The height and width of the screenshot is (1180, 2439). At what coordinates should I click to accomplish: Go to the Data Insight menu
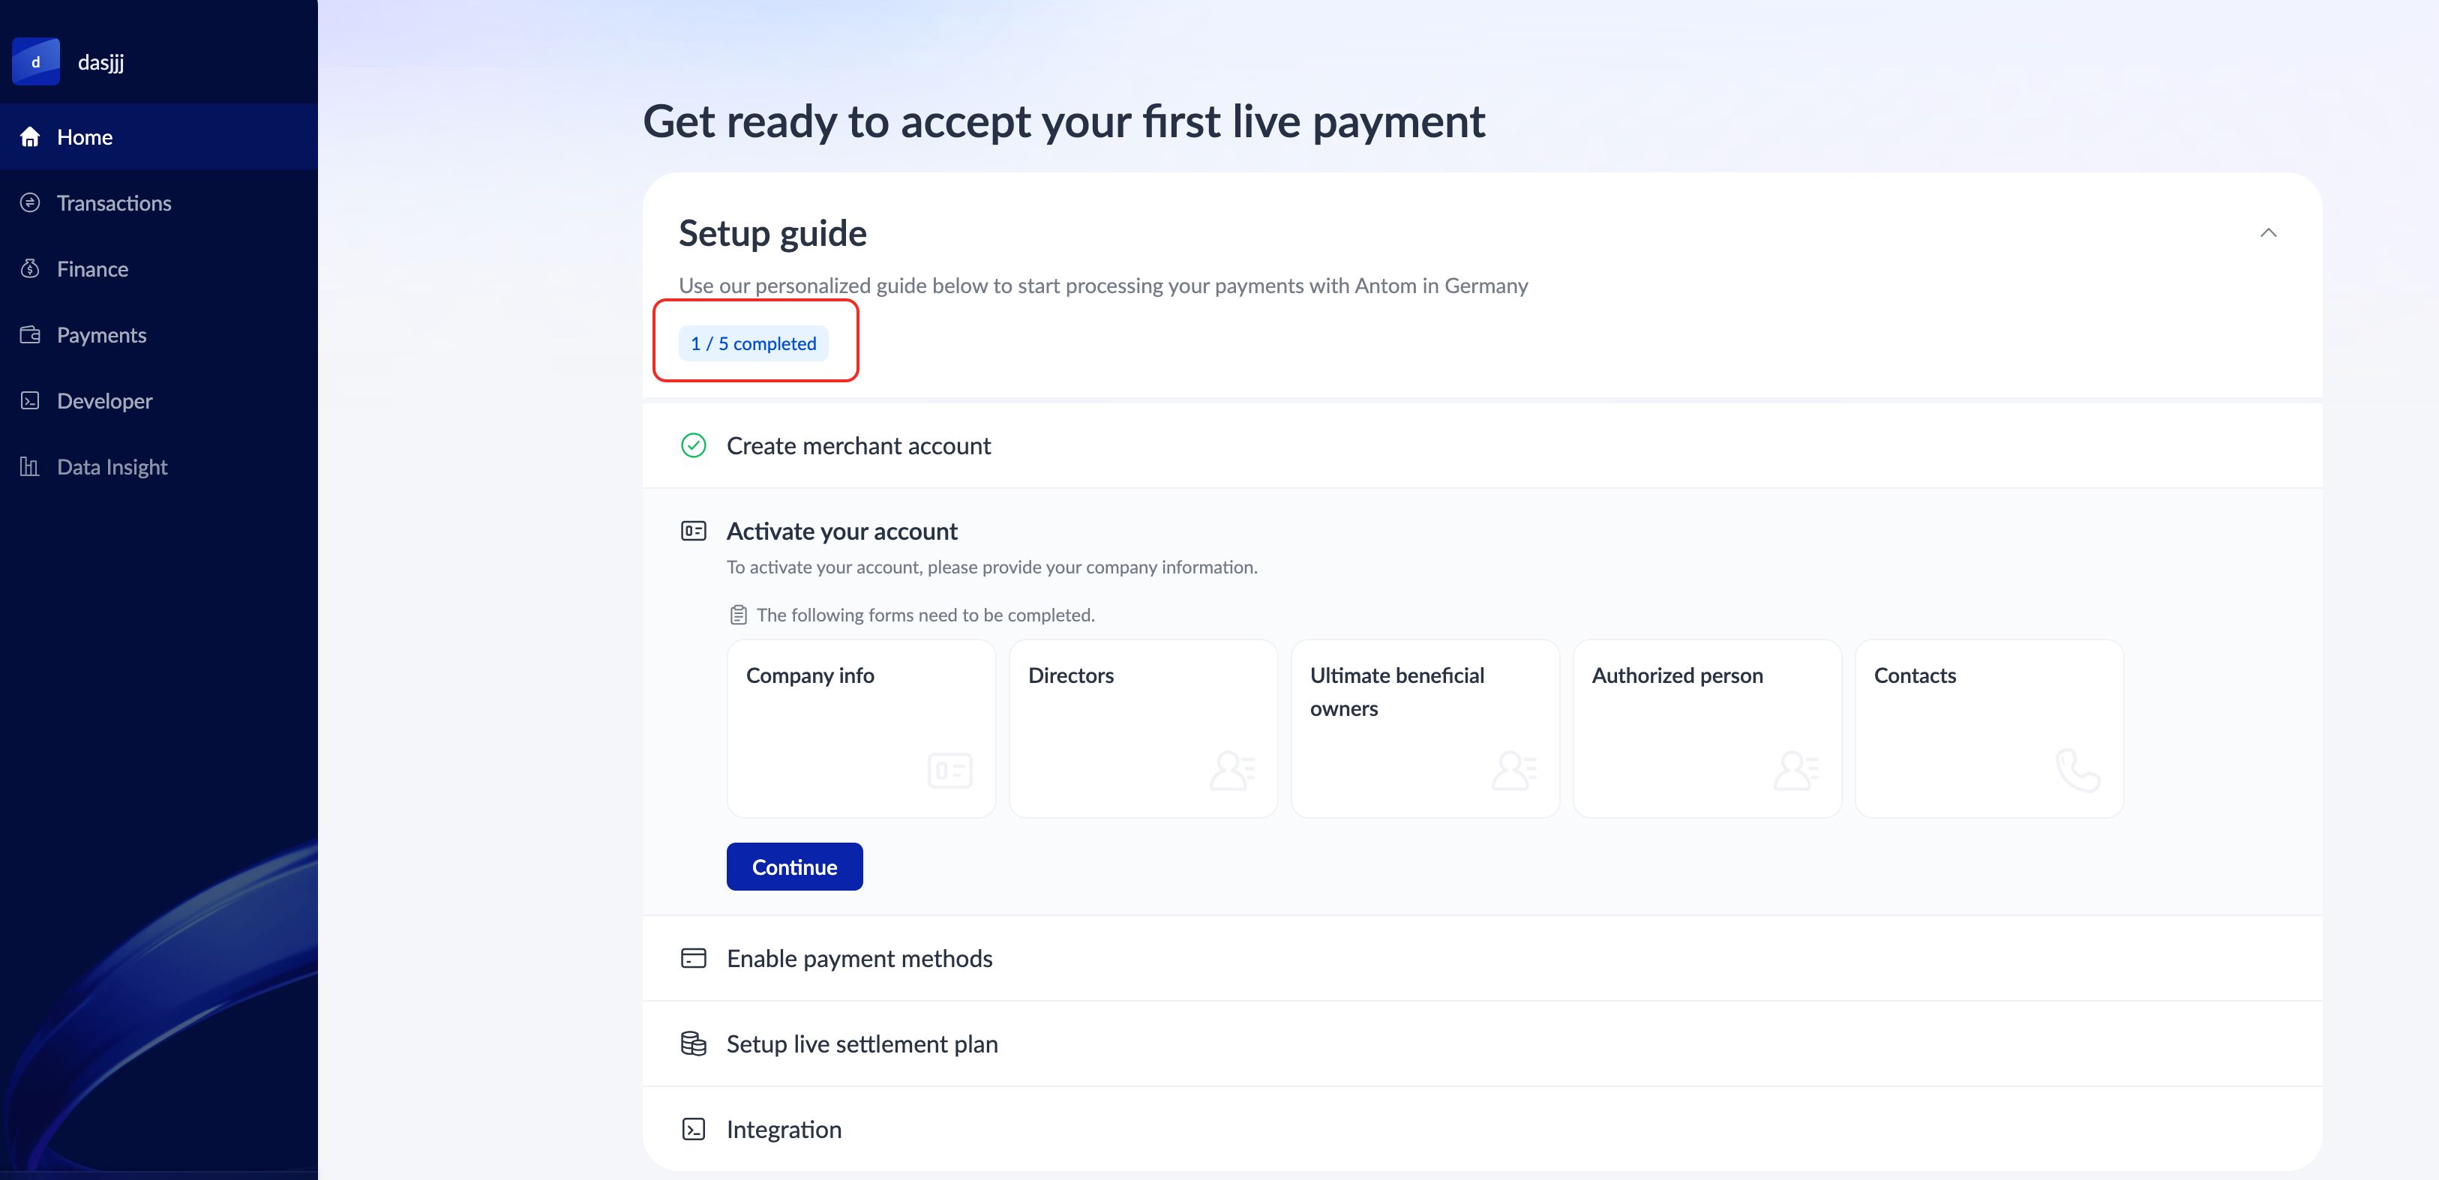(112, 466)
